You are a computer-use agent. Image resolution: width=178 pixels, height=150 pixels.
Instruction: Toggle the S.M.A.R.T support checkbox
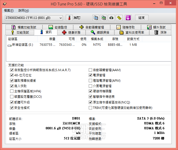click(12, 70)
